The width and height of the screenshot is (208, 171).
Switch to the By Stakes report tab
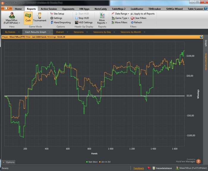pos(10,32)
